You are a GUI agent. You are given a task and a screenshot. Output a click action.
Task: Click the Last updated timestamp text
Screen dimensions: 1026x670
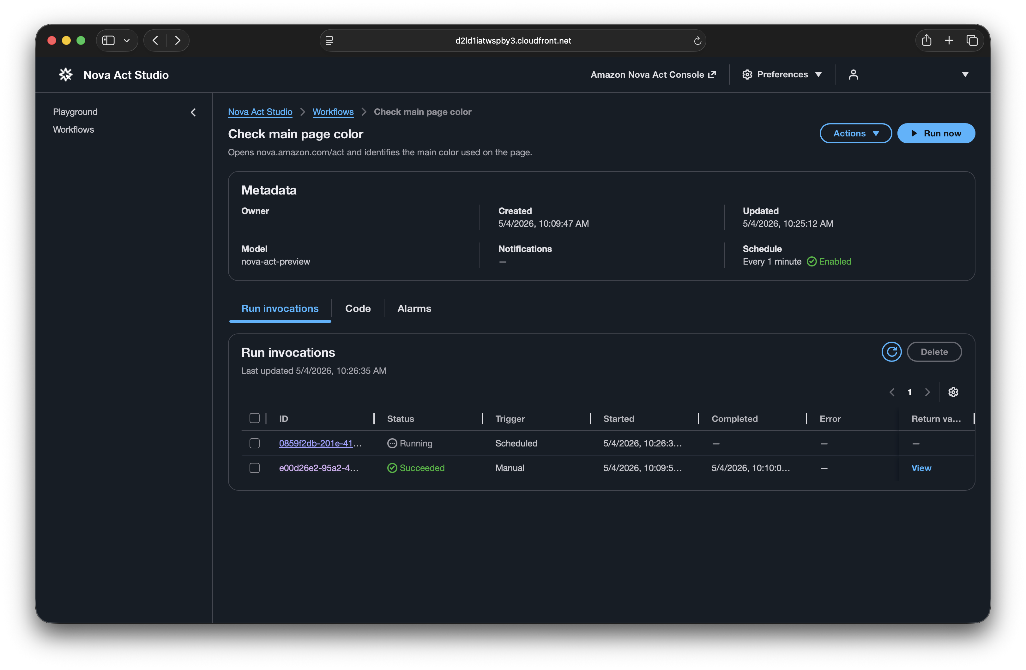click(313, 371)
